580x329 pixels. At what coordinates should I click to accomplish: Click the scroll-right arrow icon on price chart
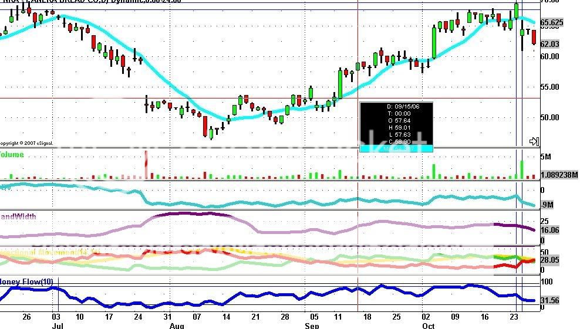(x=534, y=141)
